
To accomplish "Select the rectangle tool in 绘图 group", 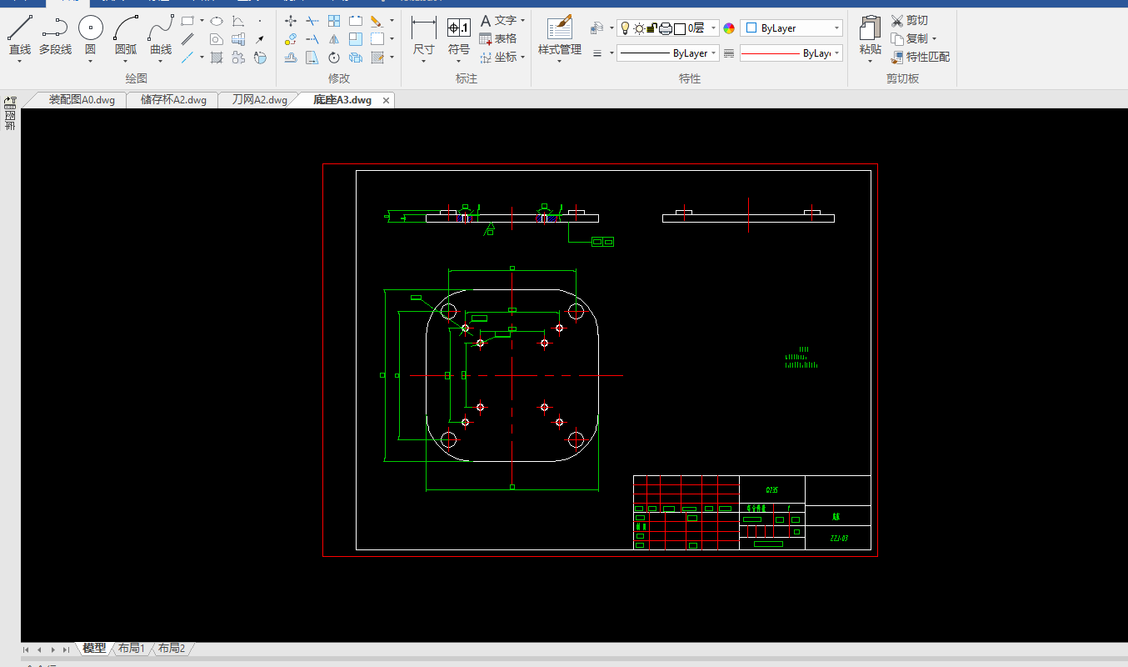I will (x=187, y=21).
